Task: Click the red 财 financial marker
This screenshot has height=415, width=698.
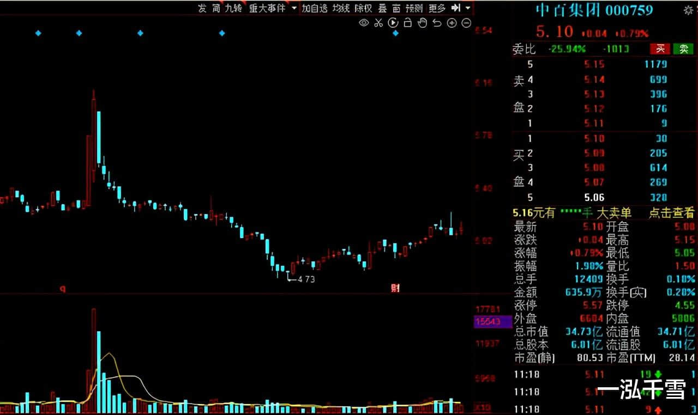Action: coord(395,288)
